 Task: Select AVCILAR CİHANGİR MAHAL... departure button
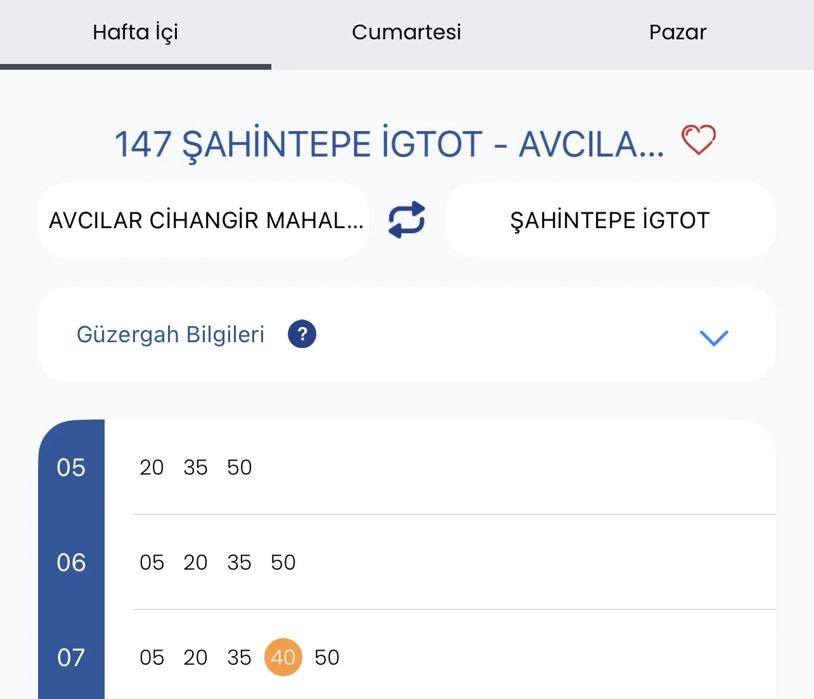click(203, 220)
